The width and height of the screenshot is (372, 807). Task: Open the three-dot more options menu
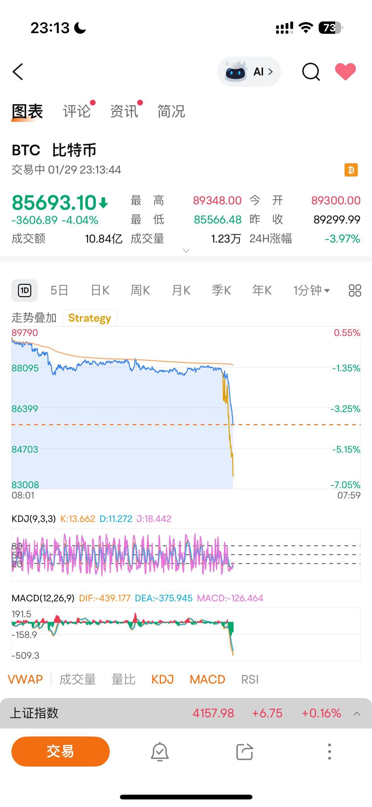pyautogui.click(x=329, y=751)
